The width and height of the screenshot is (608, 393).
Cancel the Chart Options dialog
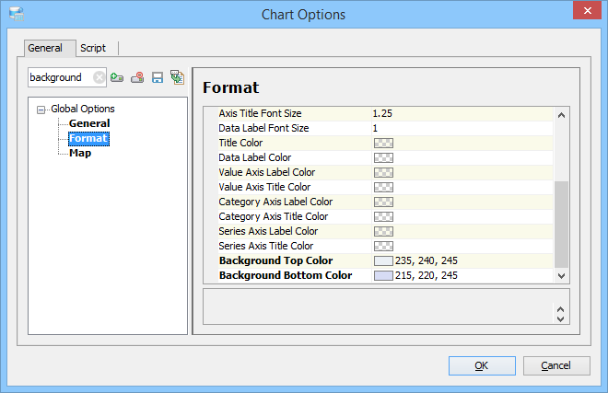(x=555, y=365)
